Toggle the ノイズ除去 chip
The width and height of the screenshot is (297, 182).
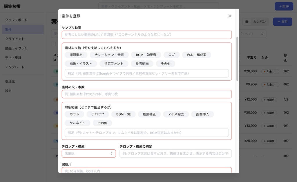pyautogui.click(x=176, y=114)
